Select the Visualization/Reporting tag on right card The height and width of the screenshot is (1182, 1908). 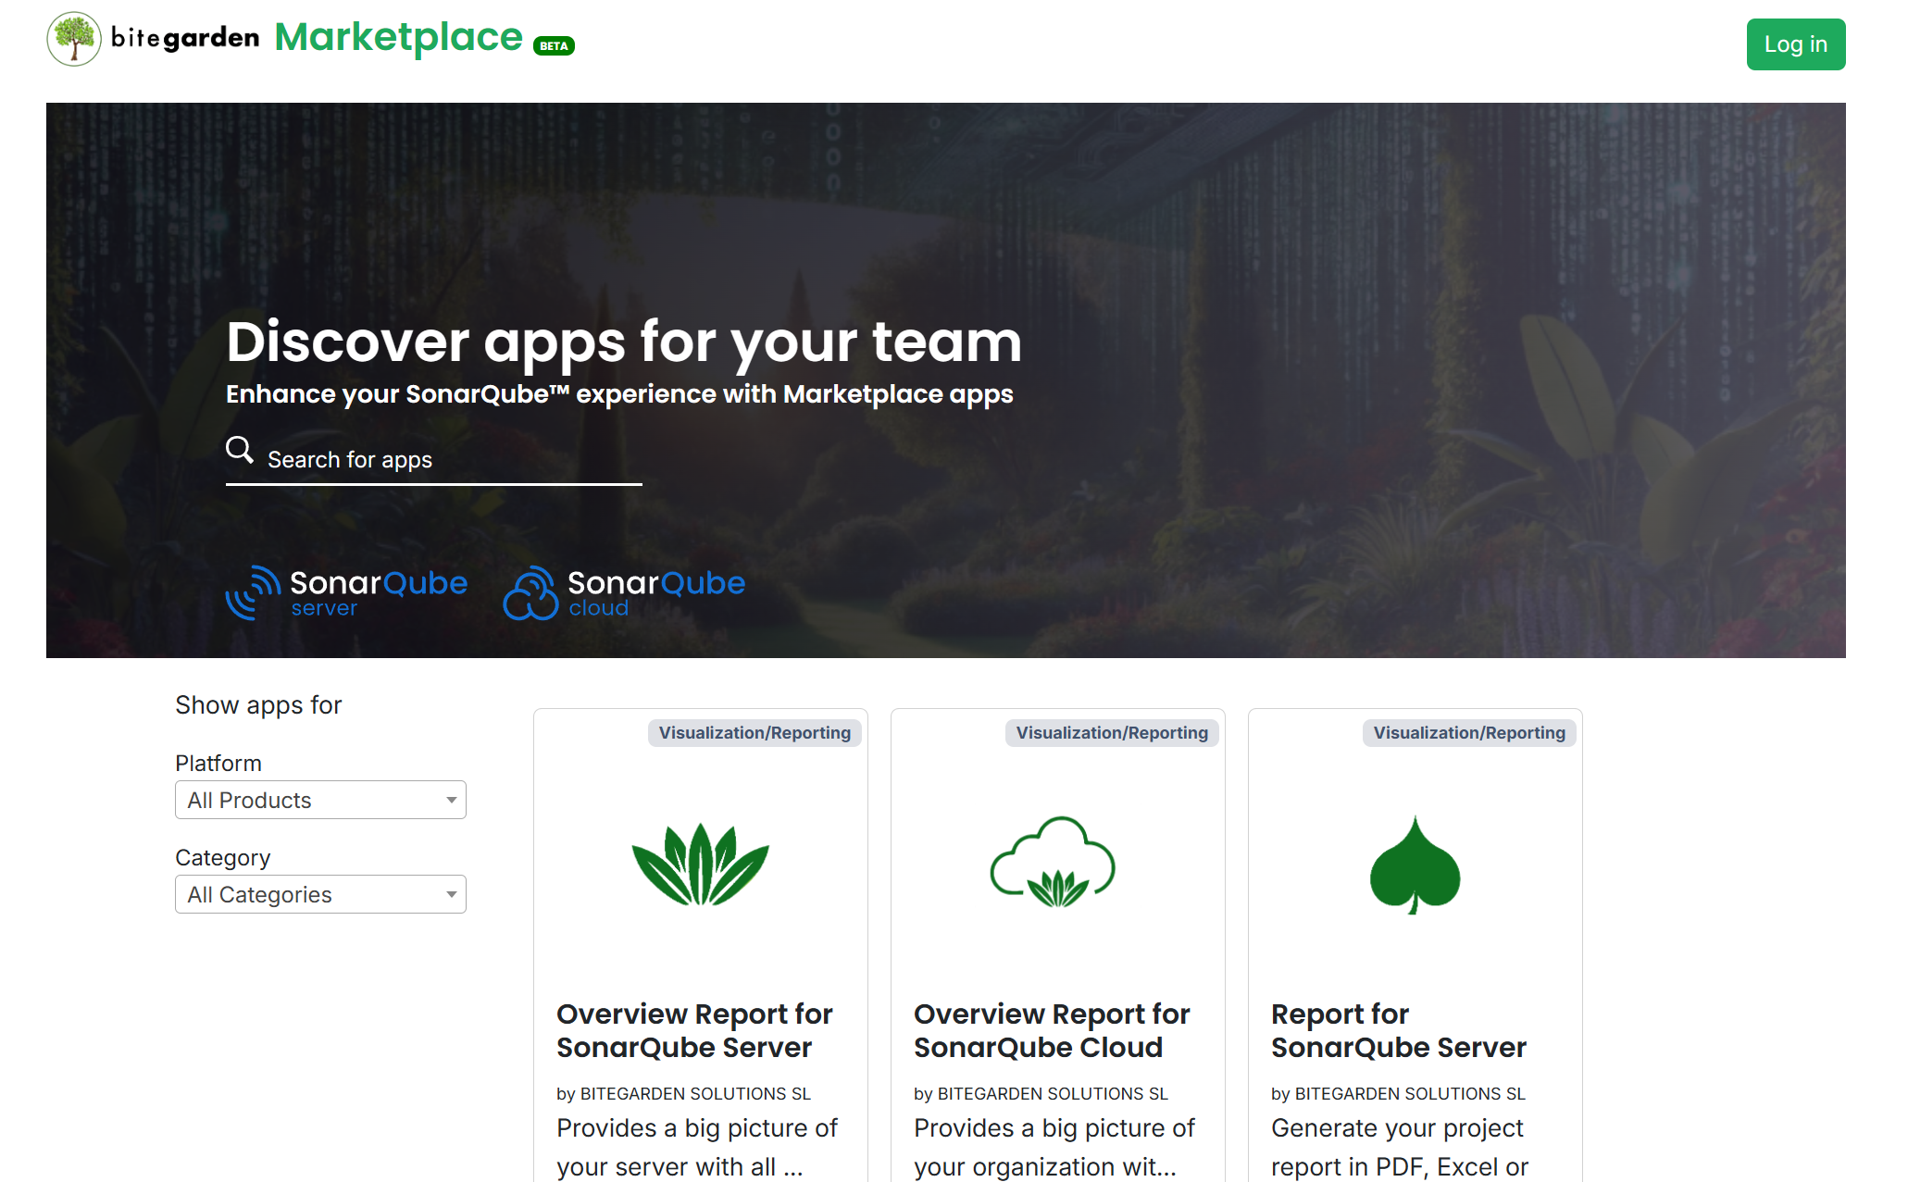[1468, 732]
